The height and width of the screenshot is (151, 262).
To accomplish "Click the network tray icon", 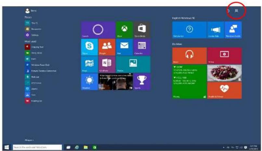I will coord(237,147).
